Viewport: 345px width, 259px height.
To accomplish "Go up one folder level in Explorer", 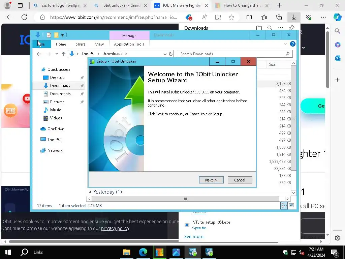I will [x=64, y=54].
